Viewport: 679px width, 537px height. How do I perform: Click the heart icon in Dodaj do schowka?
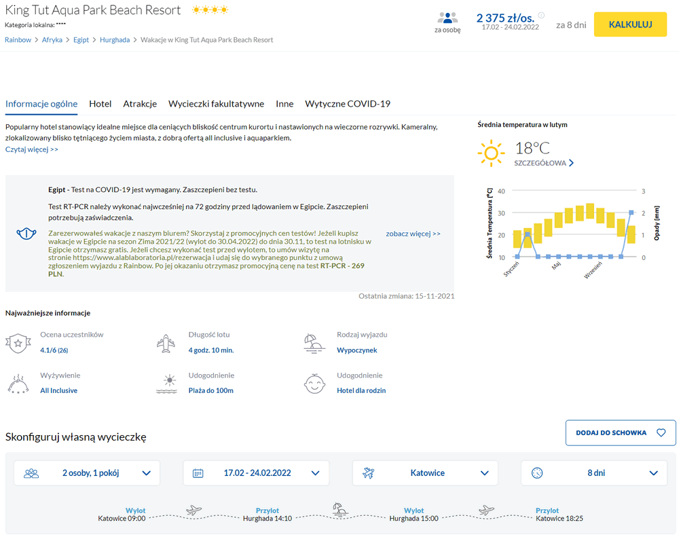click(x=661, y=432)
